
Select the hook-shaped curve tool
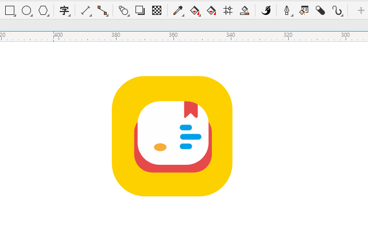pos(337,10)
